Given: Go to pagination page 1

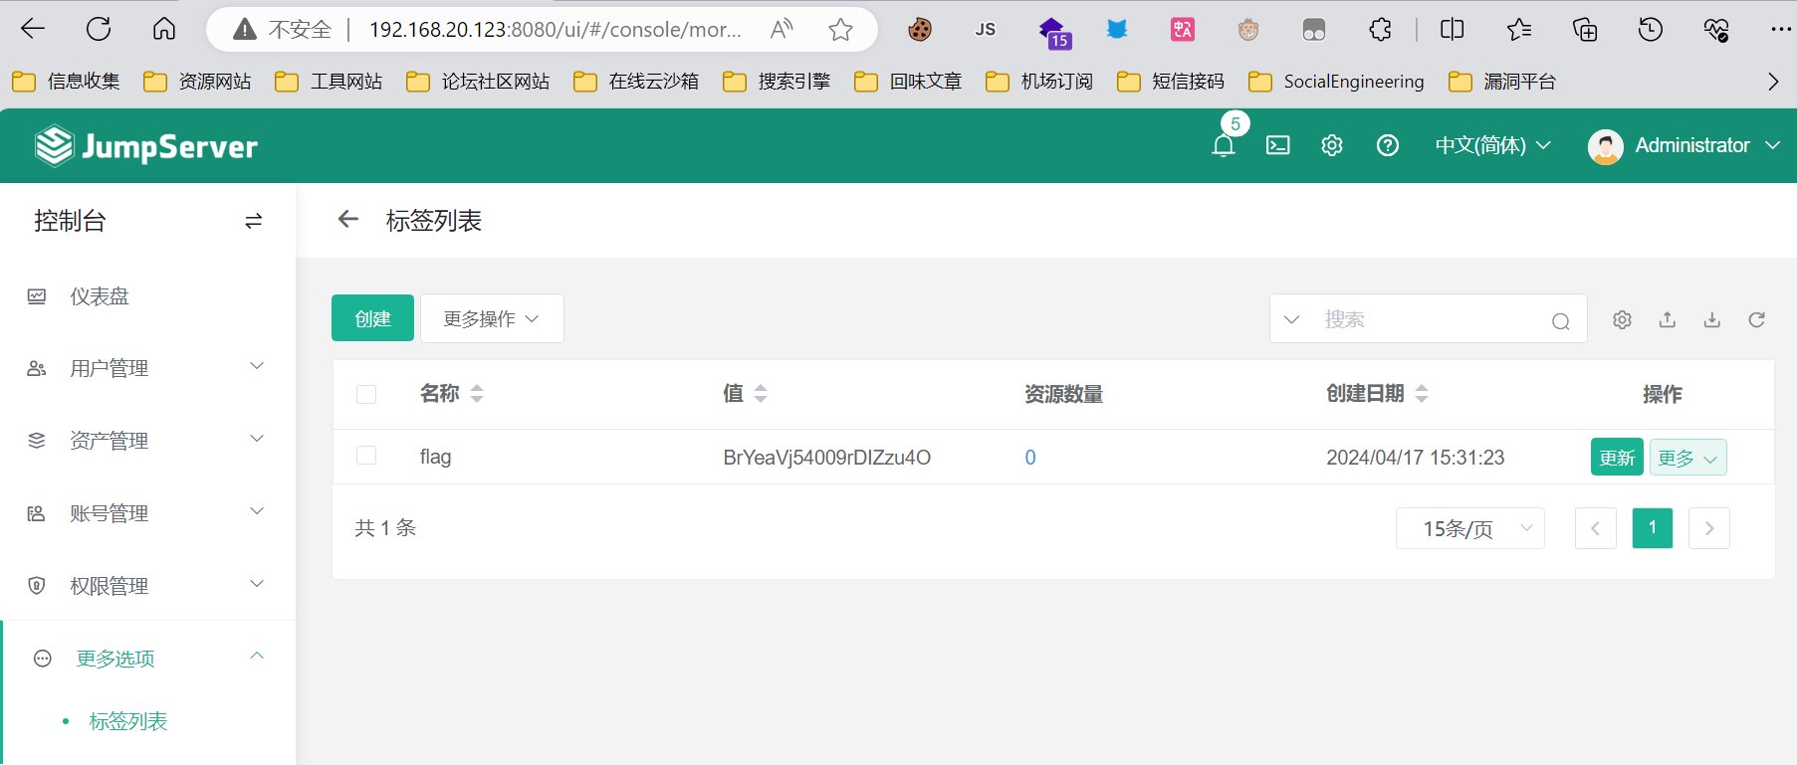Looking at the screenshot, I should (x=1653, y=528).
